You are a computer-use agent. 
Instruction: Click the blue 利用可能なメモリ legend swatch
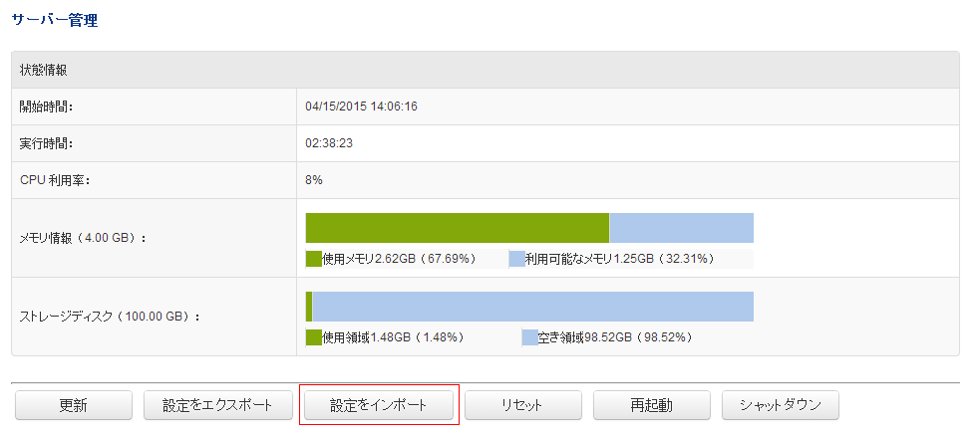tap(516, 259)
